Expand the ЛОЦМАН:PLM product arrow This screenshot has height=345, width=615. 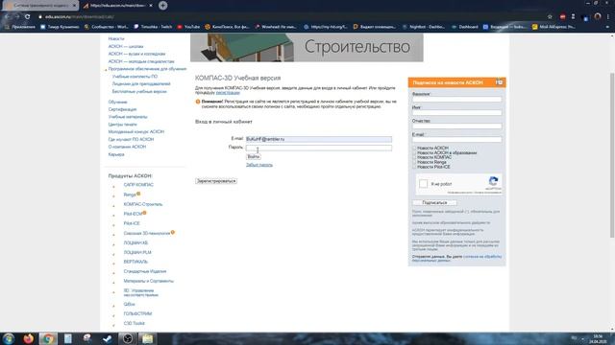coord(113,254)
